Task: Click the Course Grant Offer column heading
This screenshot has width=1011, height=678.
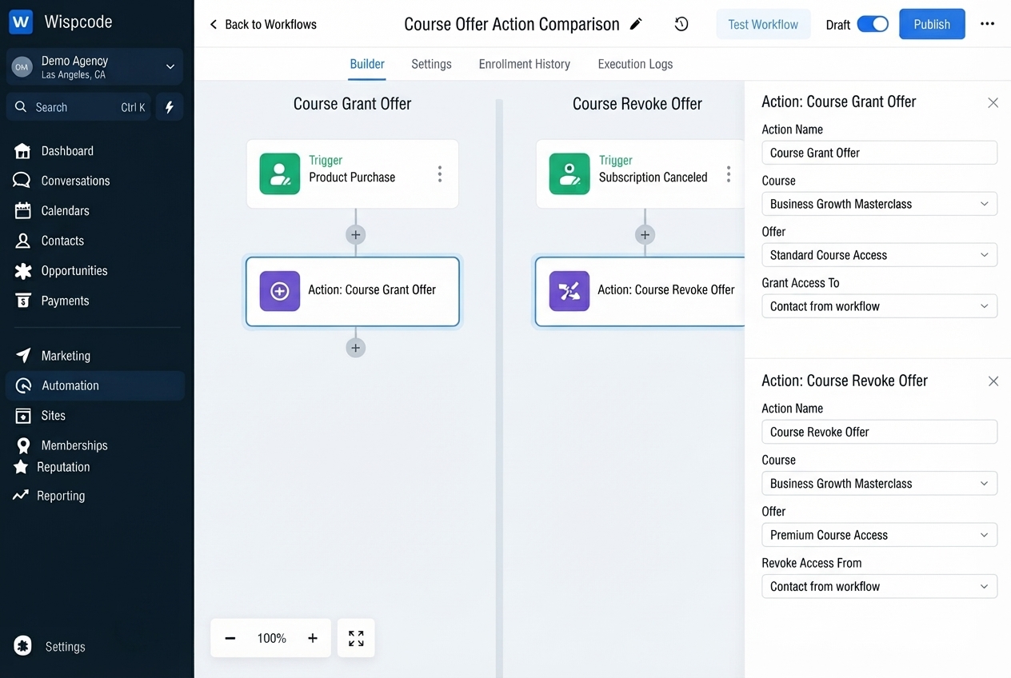Action: tap(352, 104)
